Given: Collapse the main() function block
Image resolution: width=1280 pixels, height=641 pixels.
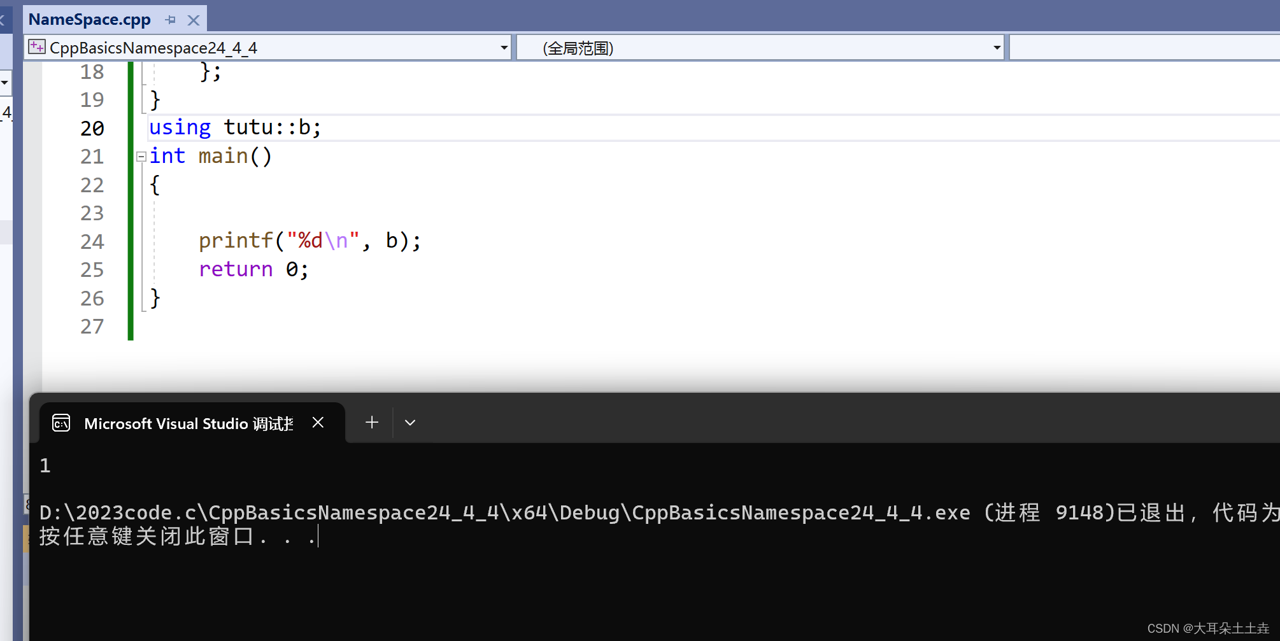Looking at the screenshot, I should (141, 156).
